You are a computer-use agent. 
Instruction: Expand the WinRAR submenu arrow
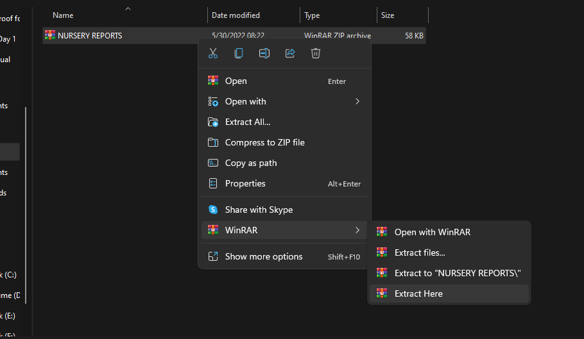tap(357, 230)
